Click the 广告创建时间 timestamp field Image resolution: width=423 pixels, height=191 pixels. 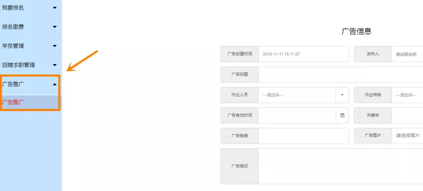tap(304, 54)
